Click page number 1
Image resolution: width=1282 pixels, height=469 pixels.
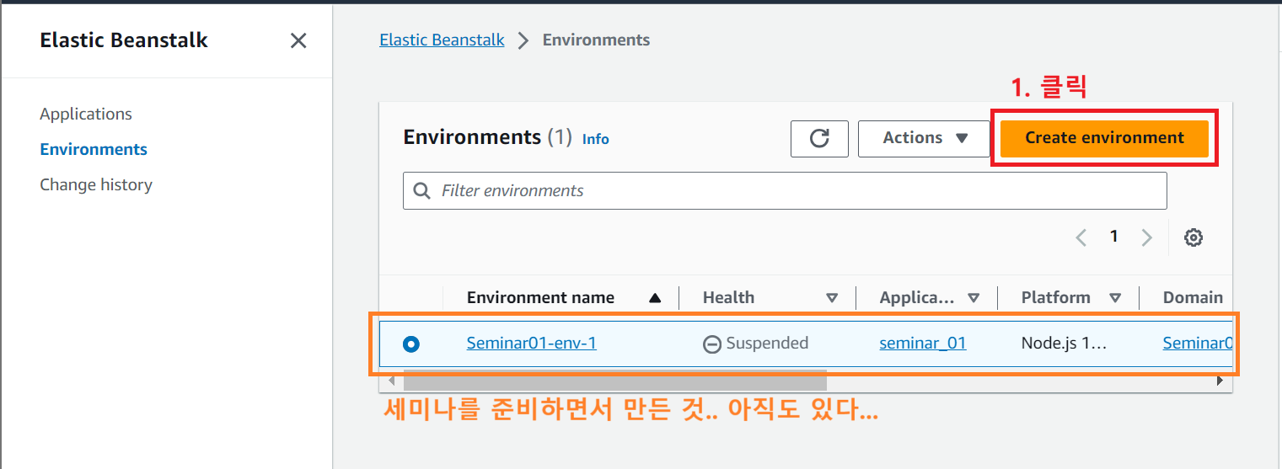pyautogui.click(x=1113, y=237)
